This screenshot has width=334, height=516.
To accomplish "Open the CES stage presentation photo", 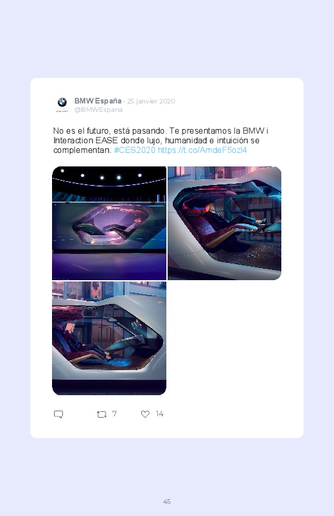I will pos(109,223).
